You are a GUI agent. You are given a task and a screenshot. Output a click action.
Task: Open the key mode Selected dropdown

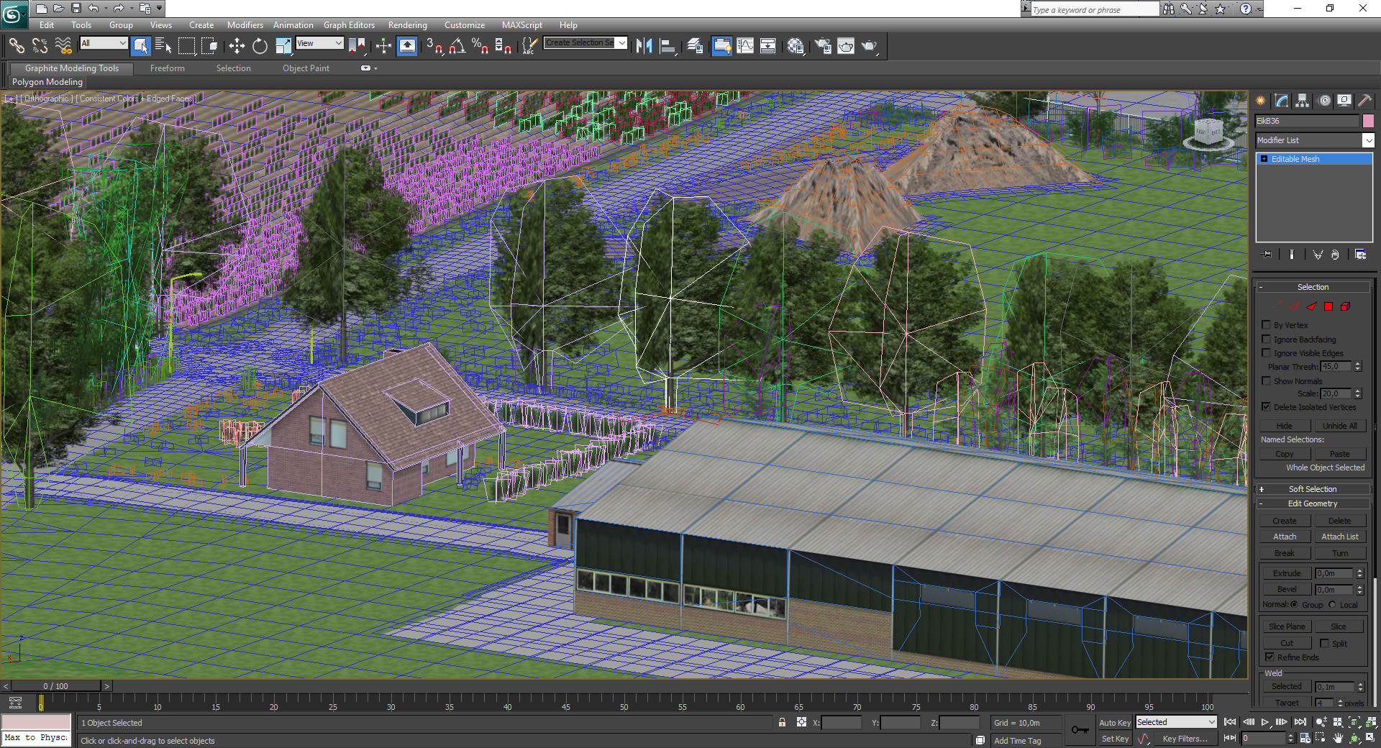tap(1176, 722)
